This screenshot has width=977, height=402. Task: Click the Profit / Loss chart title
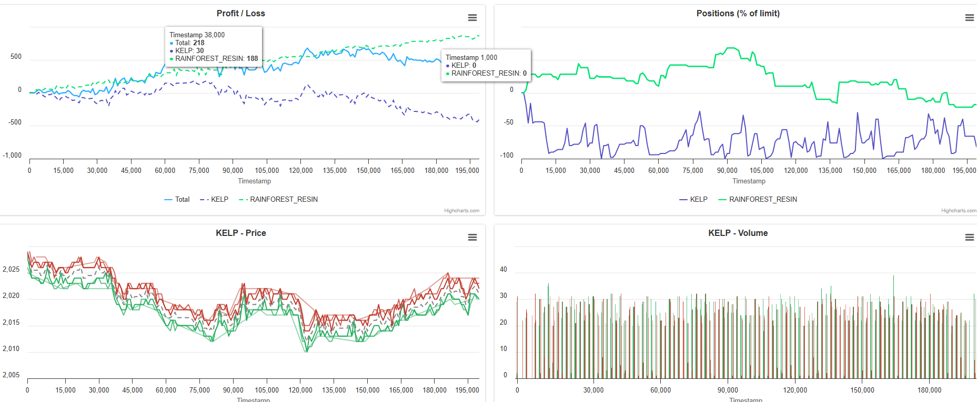pos(241,14)
